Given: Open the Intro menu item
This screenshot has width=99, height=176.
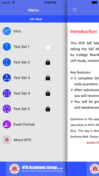Looking at the screenshot, I should click(x=33, y=31).
